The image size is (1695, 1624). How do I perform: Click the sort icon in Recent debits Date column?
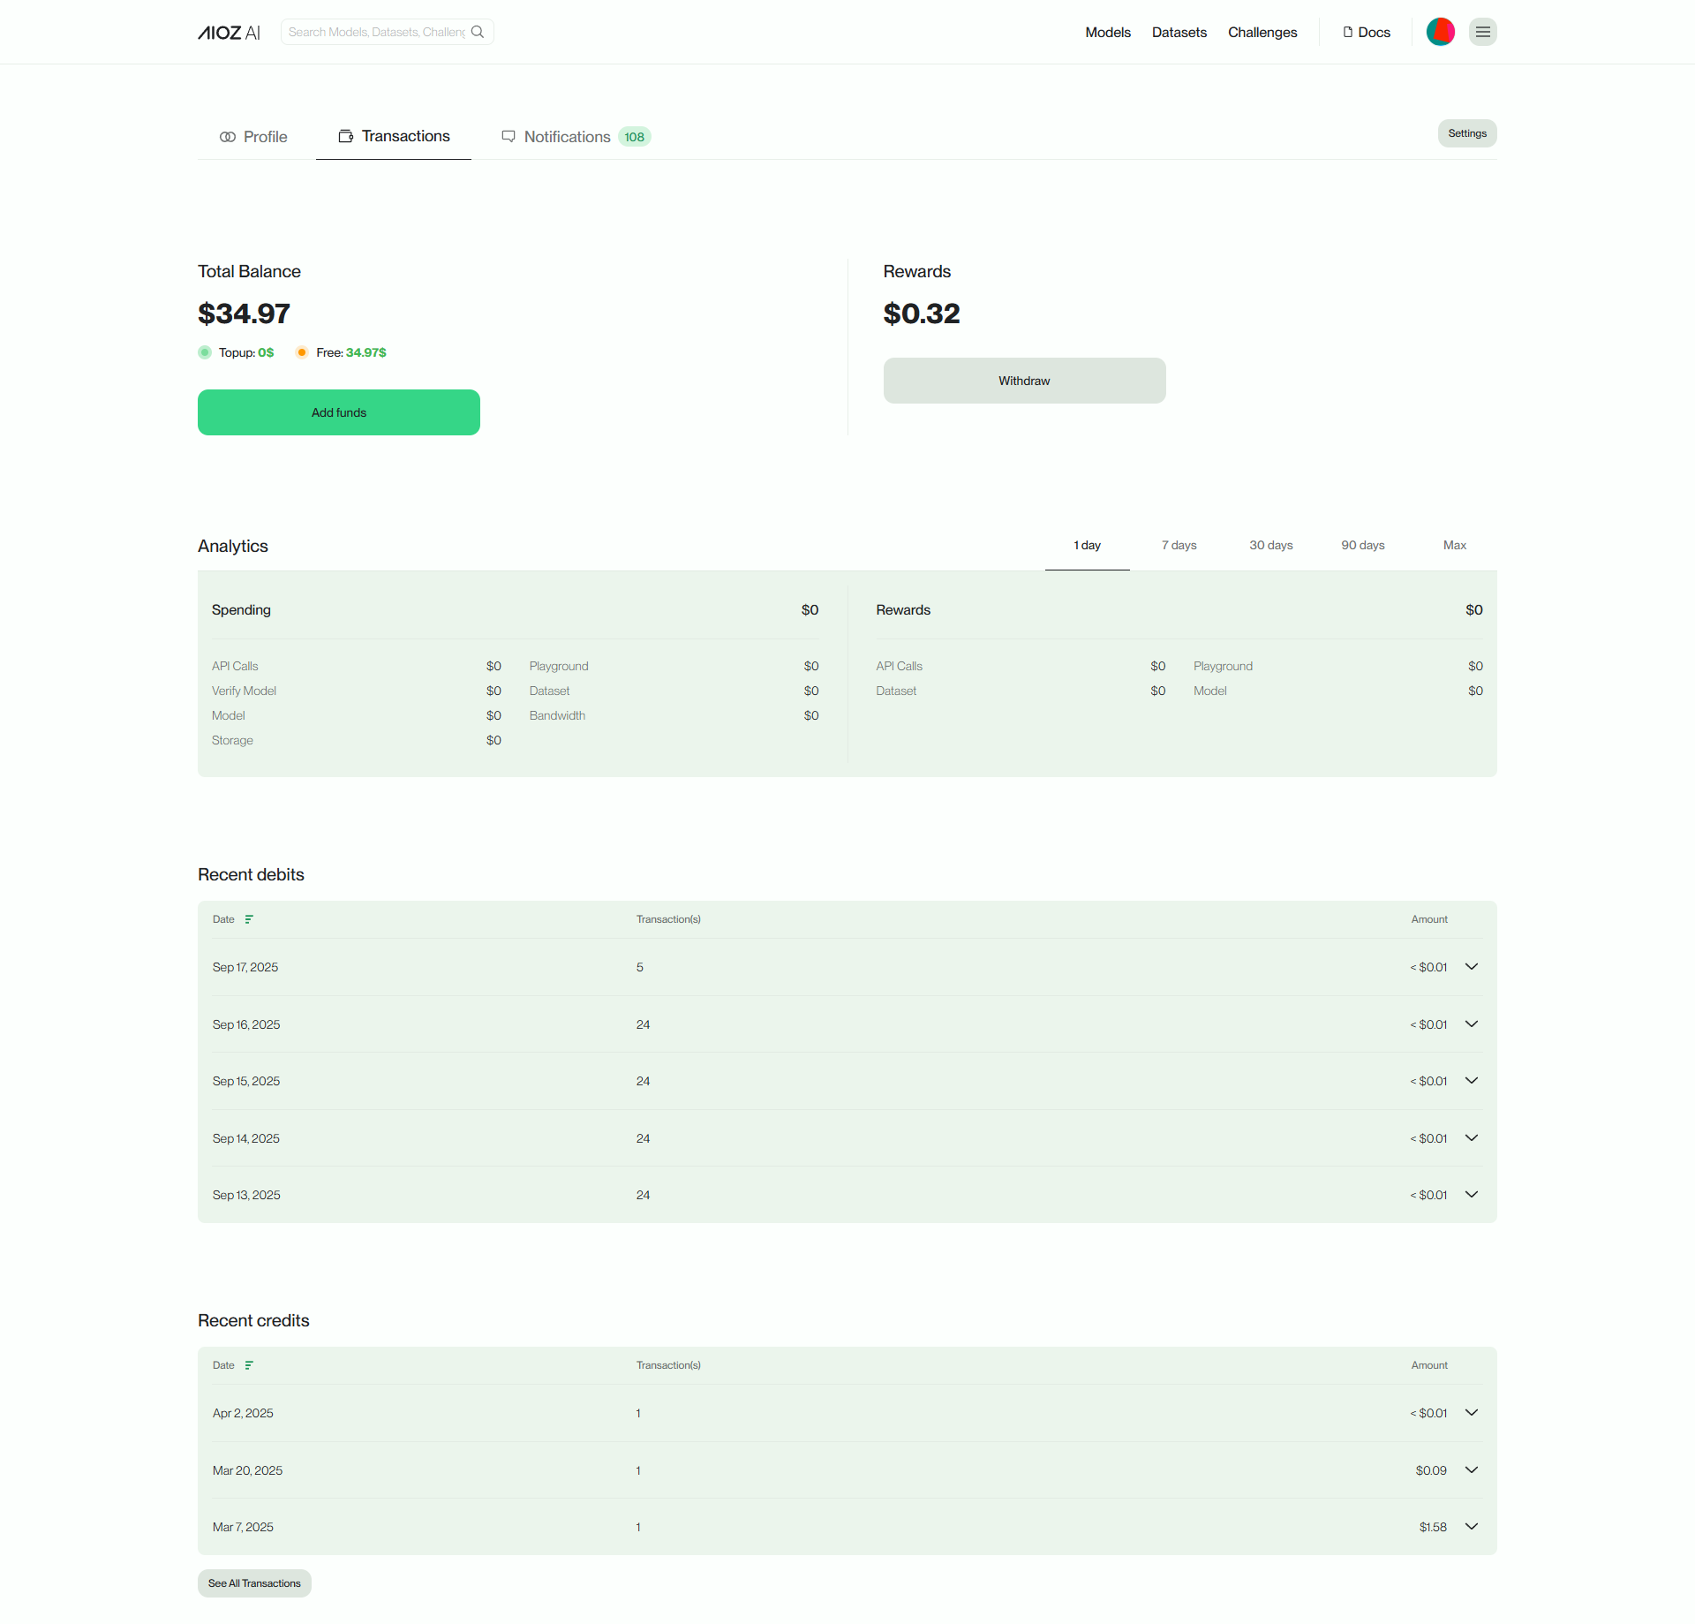coord(248,919)
